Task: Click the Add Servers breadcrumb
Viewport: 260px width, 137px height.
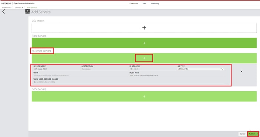Action: 32,7
